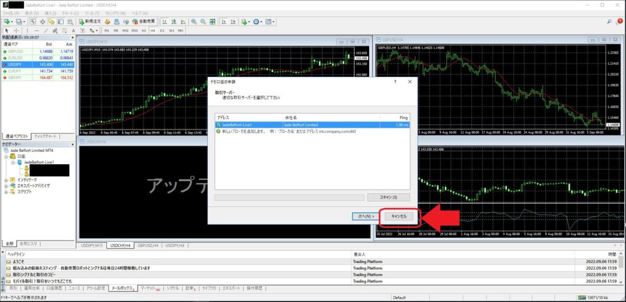Switch the timeframe to H4

click(x=153, y=31)
